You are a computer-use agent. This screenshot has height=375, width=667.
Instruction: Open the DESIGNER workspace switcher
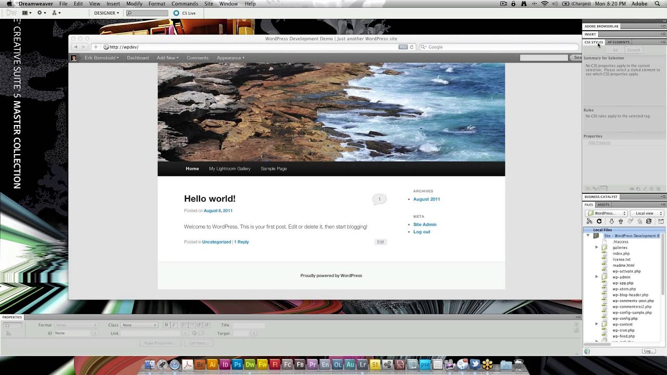click(106, 13)
